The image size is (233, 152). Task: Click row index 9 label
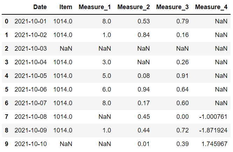point(6,144)
